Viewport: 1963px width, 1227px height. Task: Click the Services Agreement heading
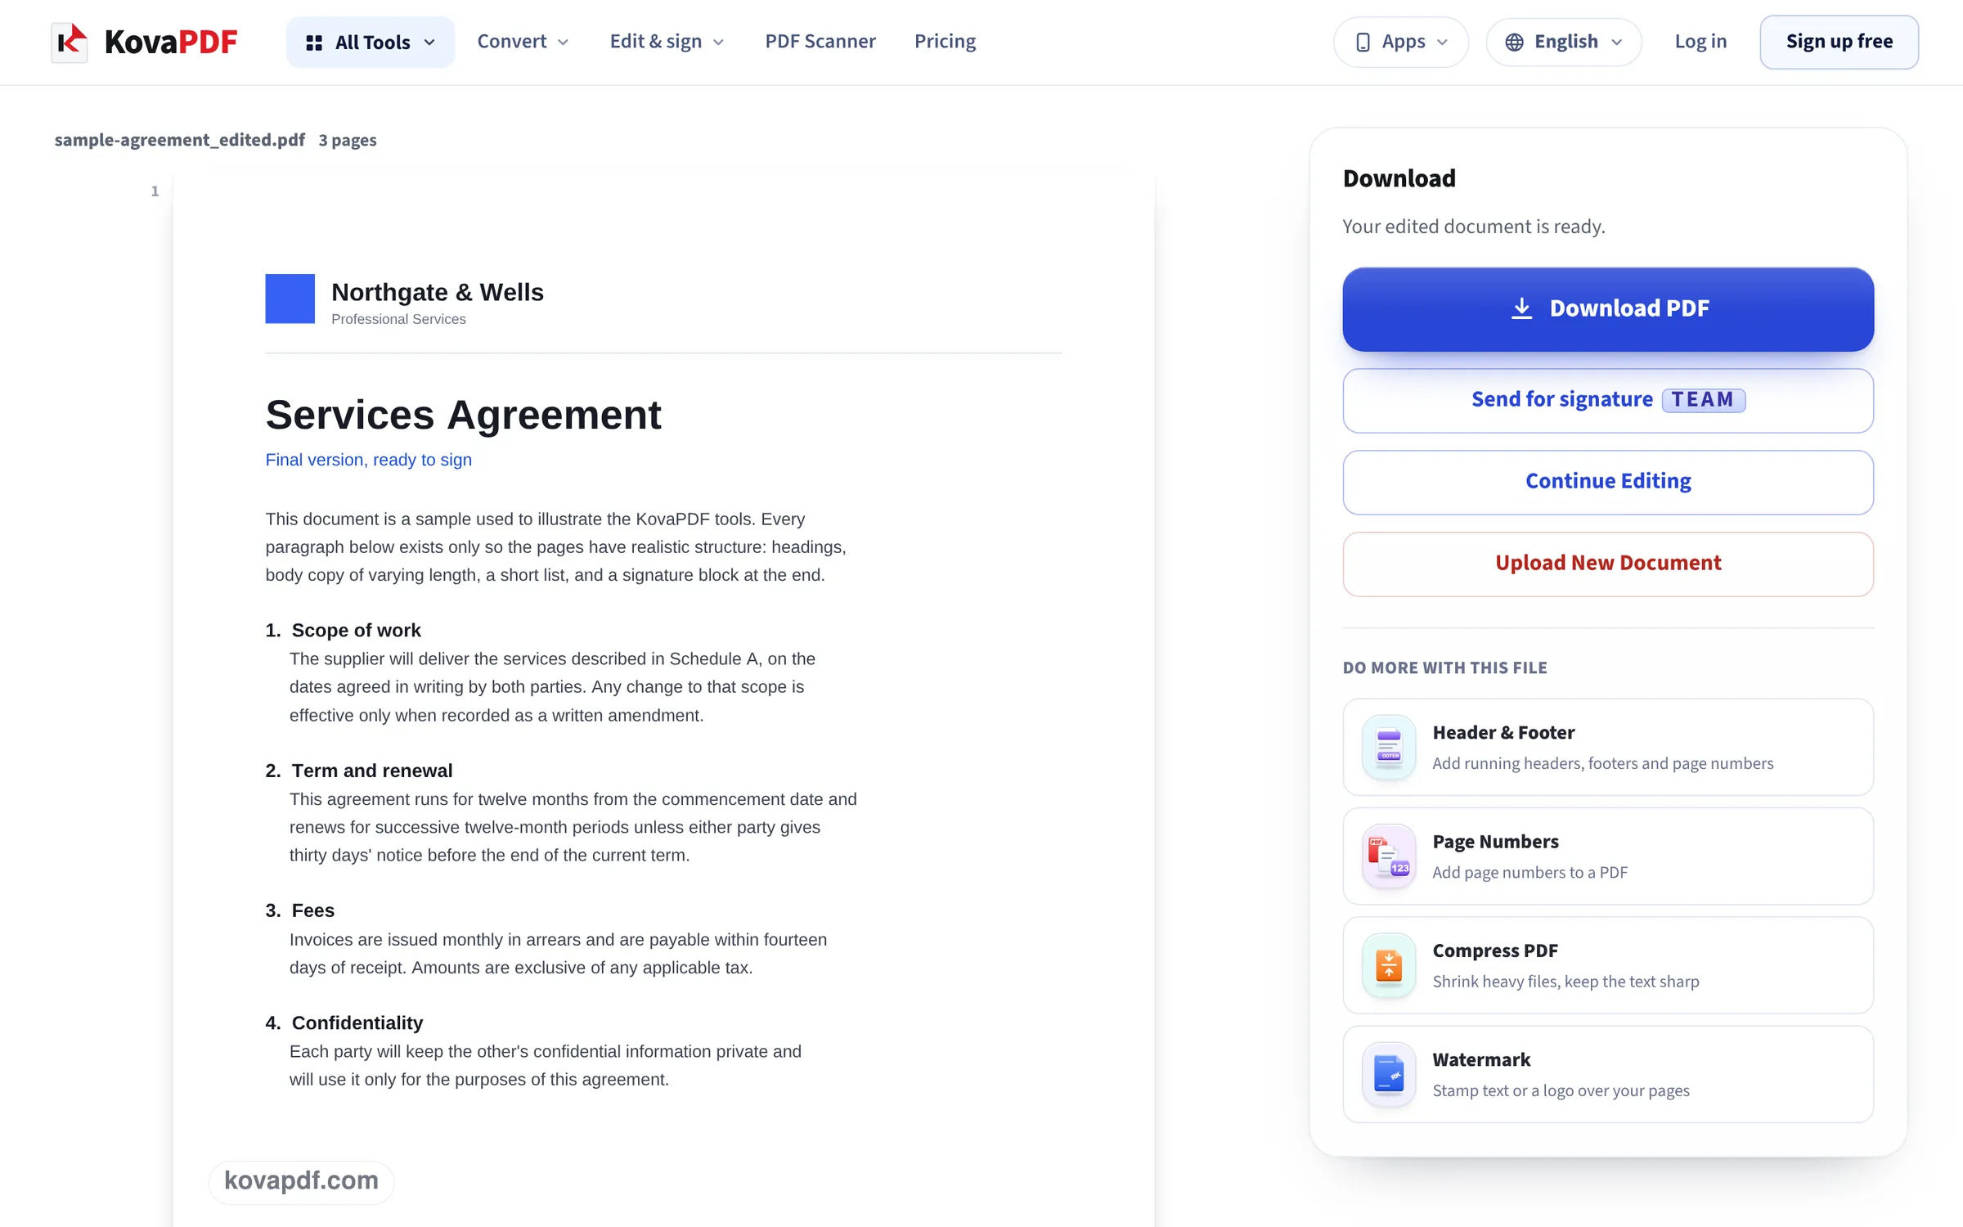point(463,415)
